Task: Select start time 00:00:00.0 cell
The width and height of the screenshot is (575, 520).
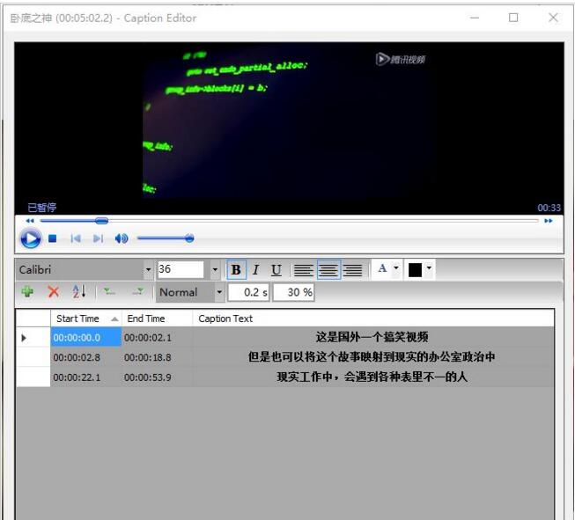Action: [85, 338]
